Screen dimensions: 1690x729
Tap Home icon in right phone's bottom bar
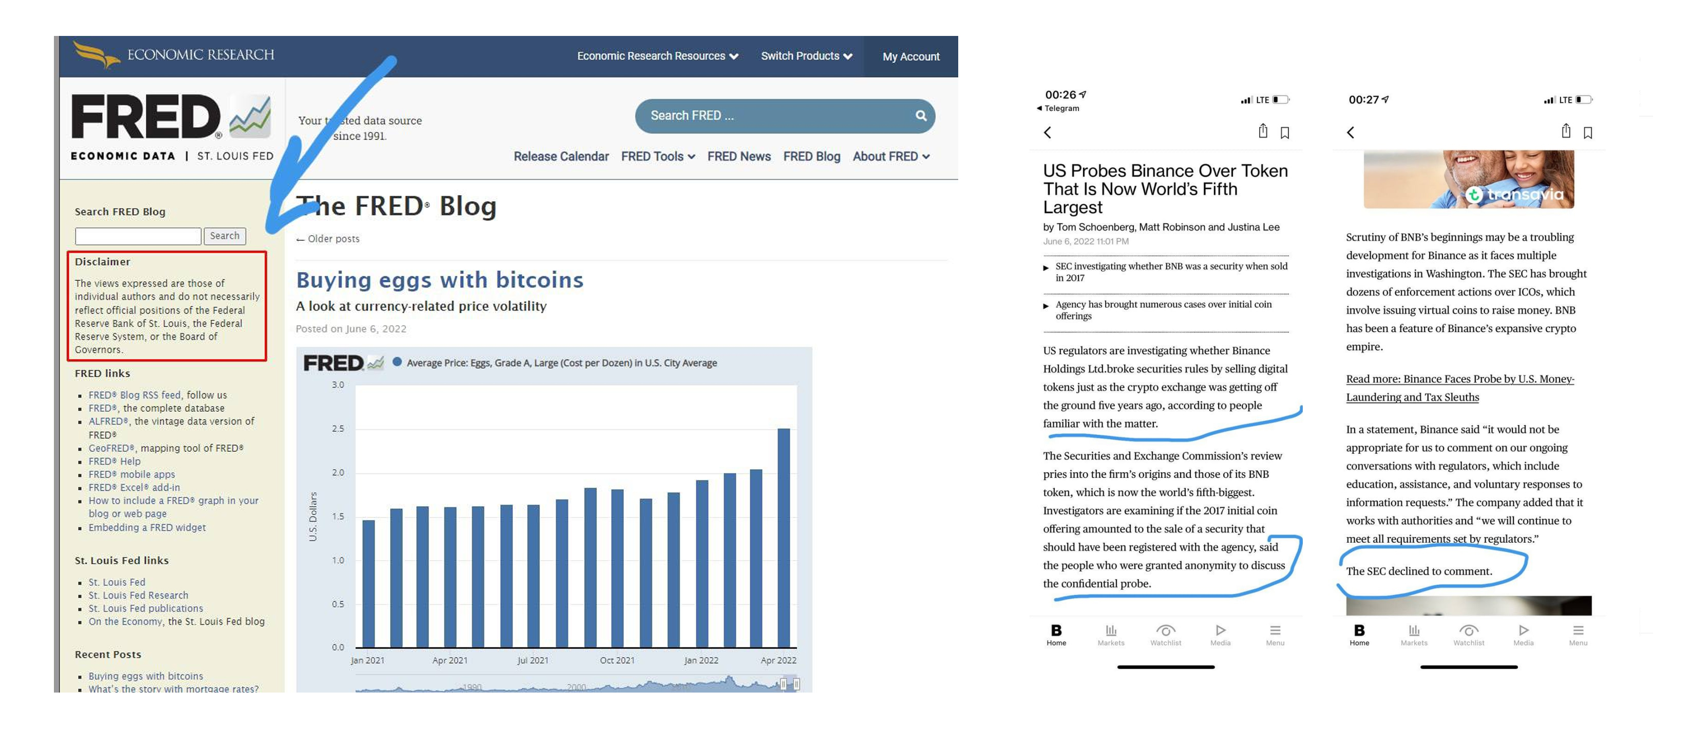click(1359, 635)
